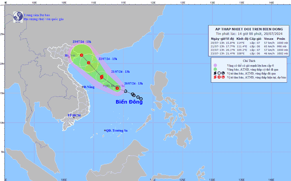The image size is (291, 181).
Task: Click the 'Biển Đông' sea label
Action: 129,102
